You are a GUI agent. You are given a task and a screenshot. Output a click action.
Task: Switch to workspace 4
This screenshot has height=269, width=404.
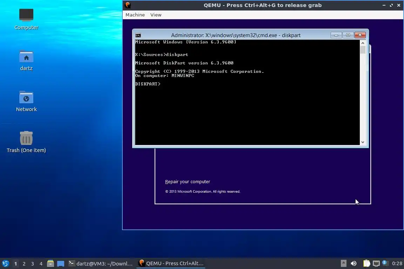coord(41,264)
